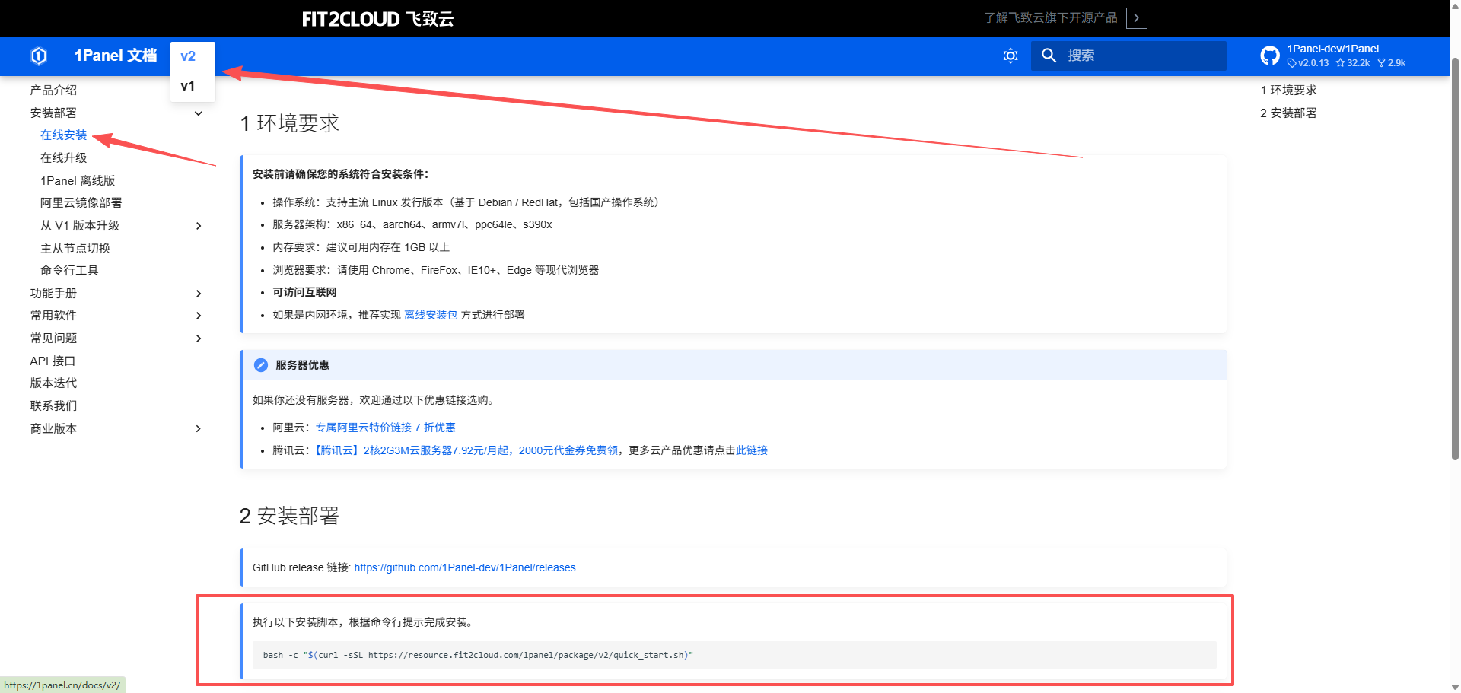The image size is (1461, 693).
Task: Open 阿里云镜像部署 in the sidebar
Action: [x=81, y=202]
